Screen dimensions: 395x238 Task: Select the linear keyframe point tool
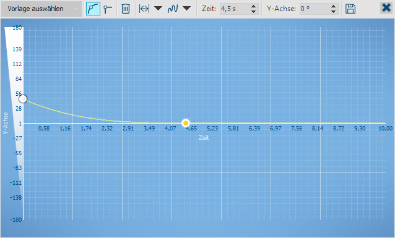(108, 9)
